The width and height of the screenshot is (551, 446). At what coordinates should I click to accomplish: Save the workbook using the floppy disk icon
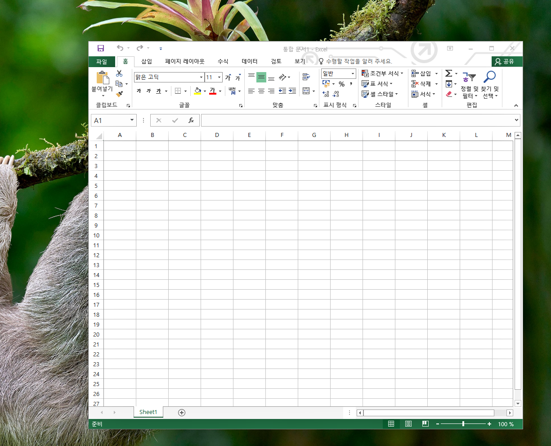click(x=101, y=48)
